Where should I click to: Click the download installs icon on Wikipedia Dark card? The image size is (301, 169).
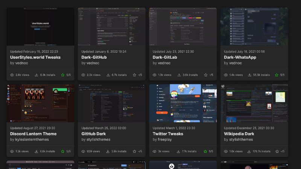click(249, 151)
